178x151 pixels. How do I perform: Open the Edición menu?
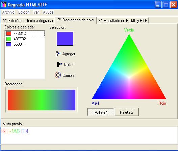[24, 12]
